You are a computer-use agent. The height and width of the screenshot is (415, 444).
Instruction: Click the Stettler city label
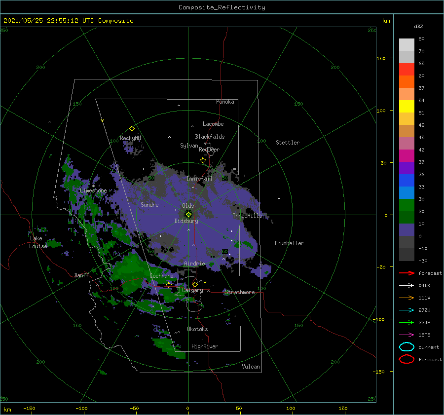[x=288, y=143]
